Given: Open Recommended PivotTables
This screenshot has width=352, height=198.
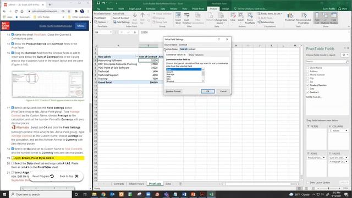Looking at the screenshot, I should point(304,18).
